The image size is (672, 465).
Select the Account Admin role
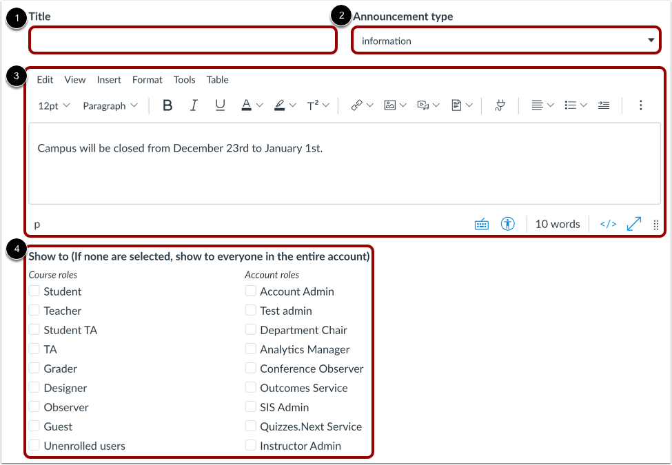250,291
